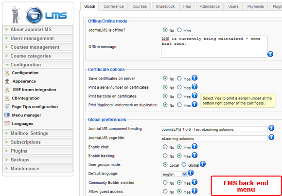Select Yes for Save certificates on server
The image size is (282, 196).
point(179,78)
